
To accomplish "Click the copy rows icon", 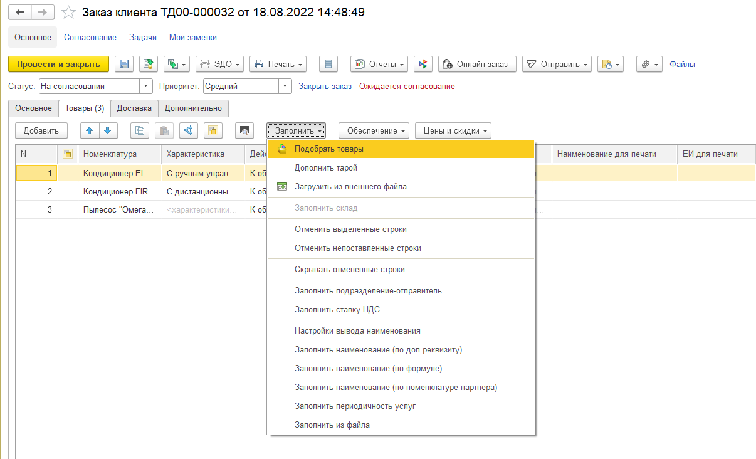I will [140, 130].
